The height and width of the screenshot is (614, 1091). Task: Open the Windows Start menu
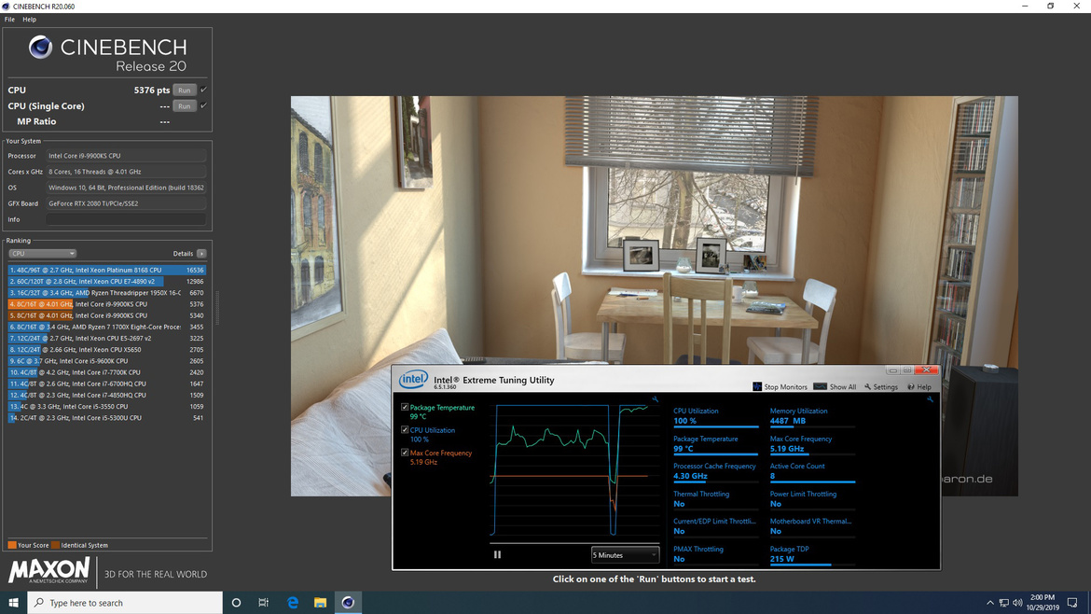pyautogui.click(x=13, y=603)
